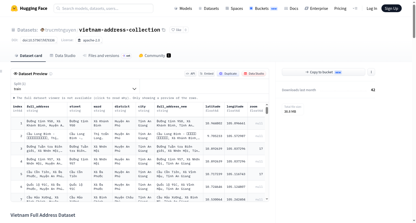Toggle the left sidebar menu icon
This screenshot has width=416, height=223.
click(1, 71)
